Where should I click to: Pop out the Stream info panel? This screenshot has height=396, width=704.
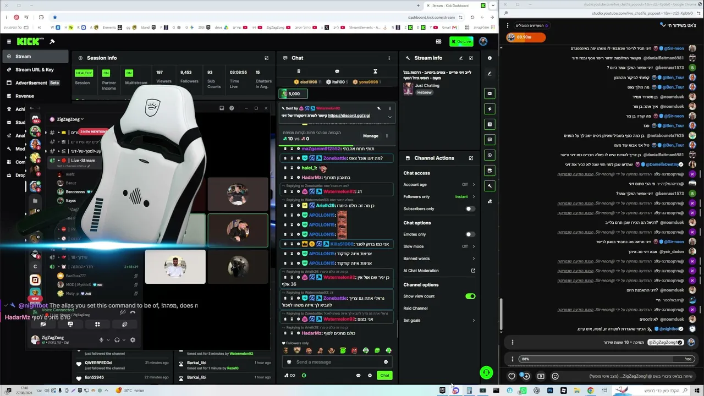coord(471,58)
